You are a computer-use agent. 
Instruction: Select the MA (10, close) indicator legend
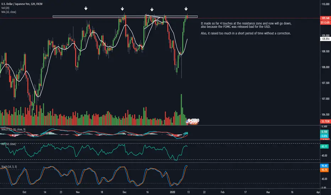[9, 12]
